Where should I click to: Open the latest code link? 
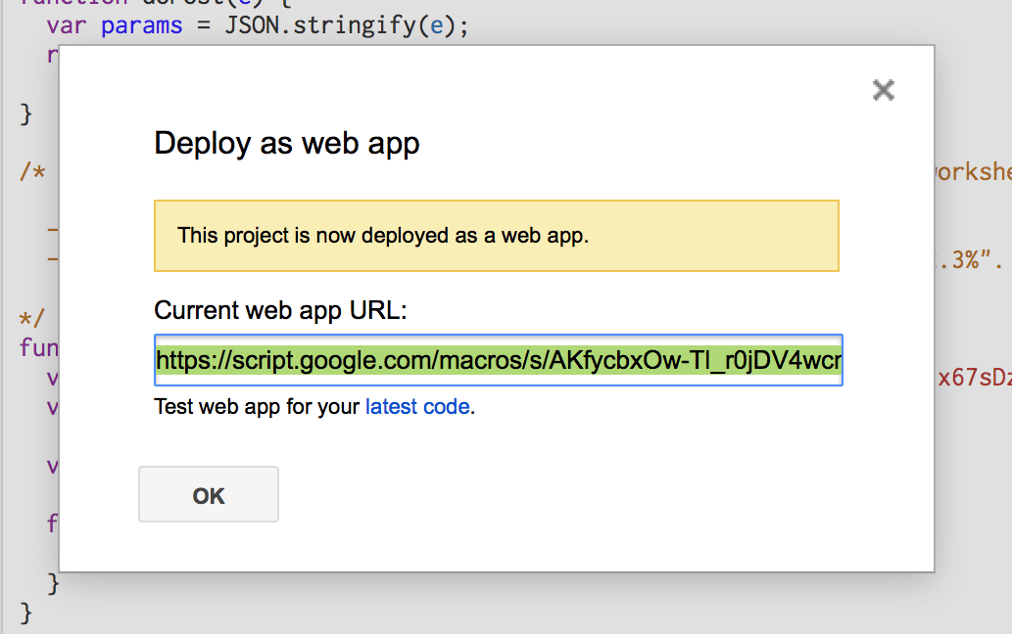tap(417, 407)
